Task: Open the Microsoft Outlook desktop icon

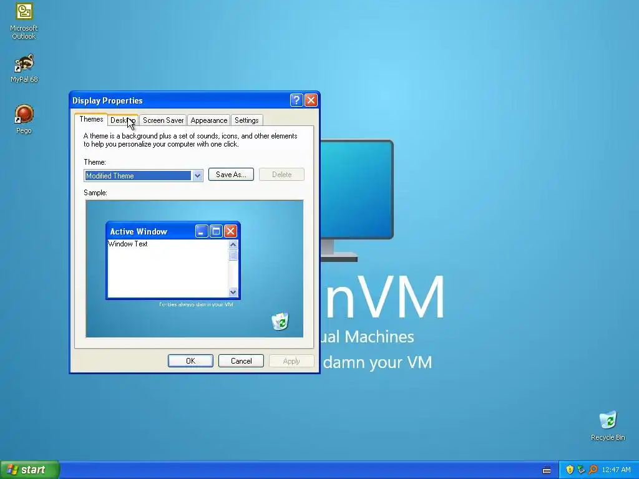Action: [x=24, y=21]
